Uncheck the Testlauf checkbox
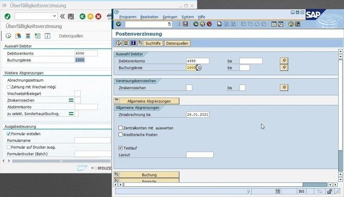Screen dimensions: 344x197 tap(120, 148)
